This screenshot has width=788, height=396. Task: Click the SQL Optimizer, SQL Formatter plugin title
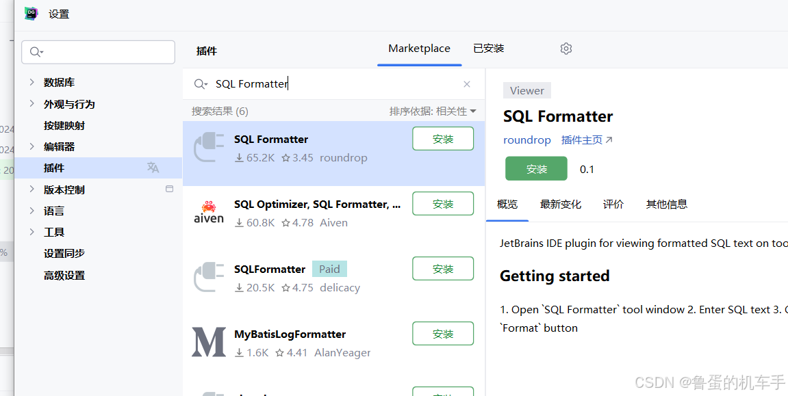(x=318, y=204)
